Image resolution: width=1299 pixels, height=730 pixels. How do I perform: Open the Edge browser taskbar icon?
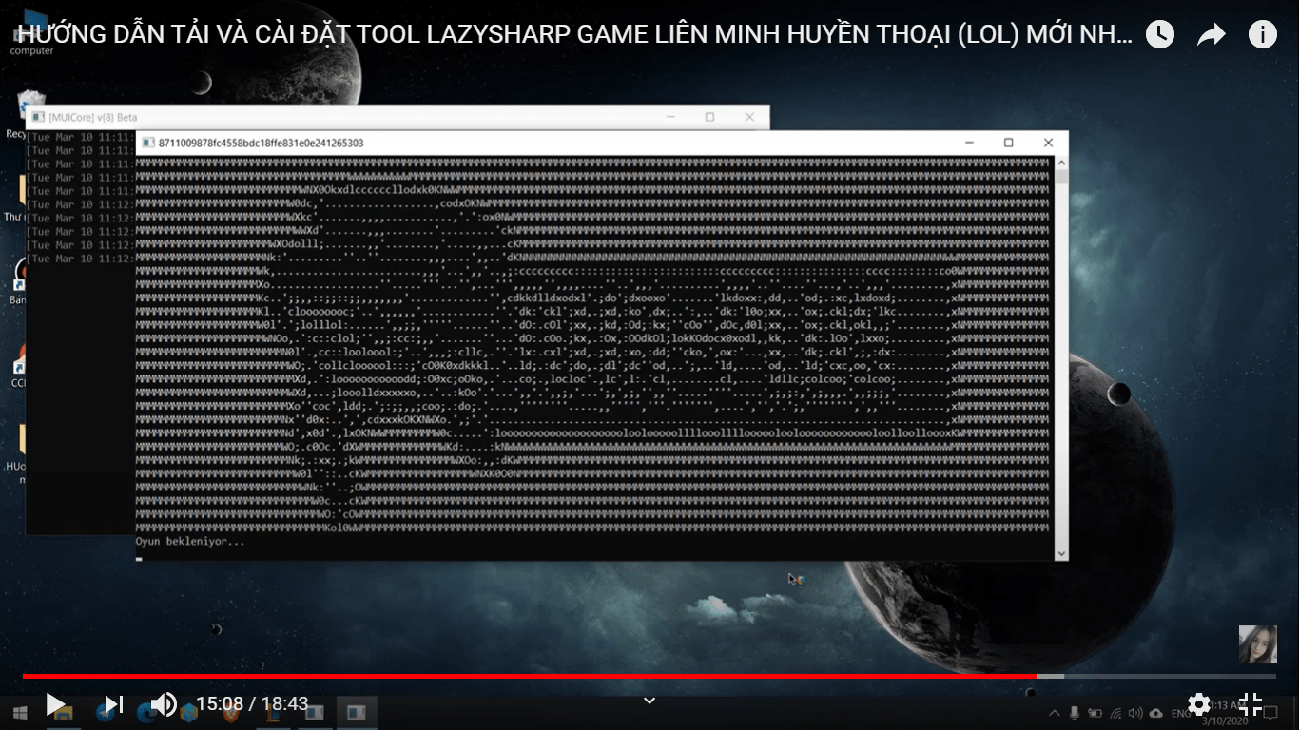146,711
